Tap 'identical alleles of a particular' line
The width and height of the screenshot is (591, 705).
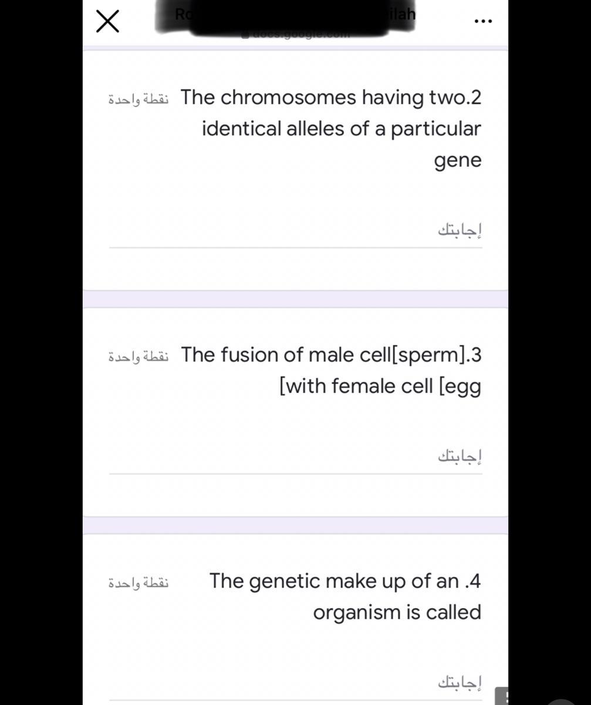(x=342, y=129)
